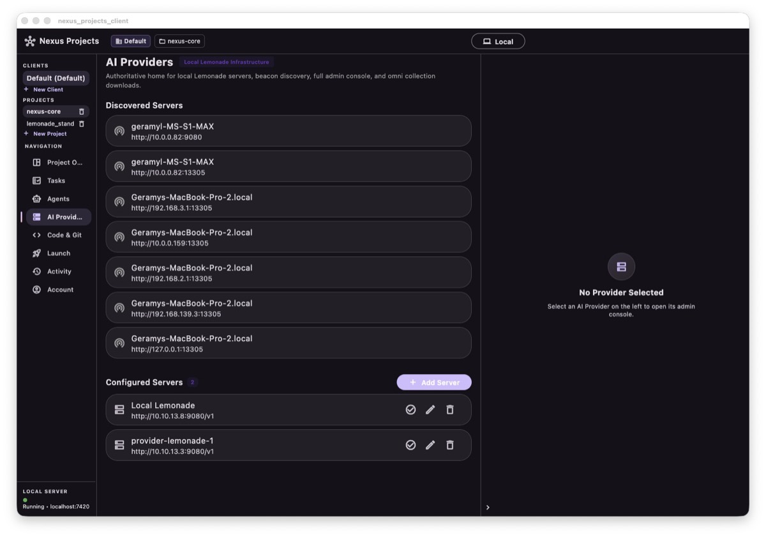Delete provider-lemonade-1 with trash icon

tap(450, 445)
